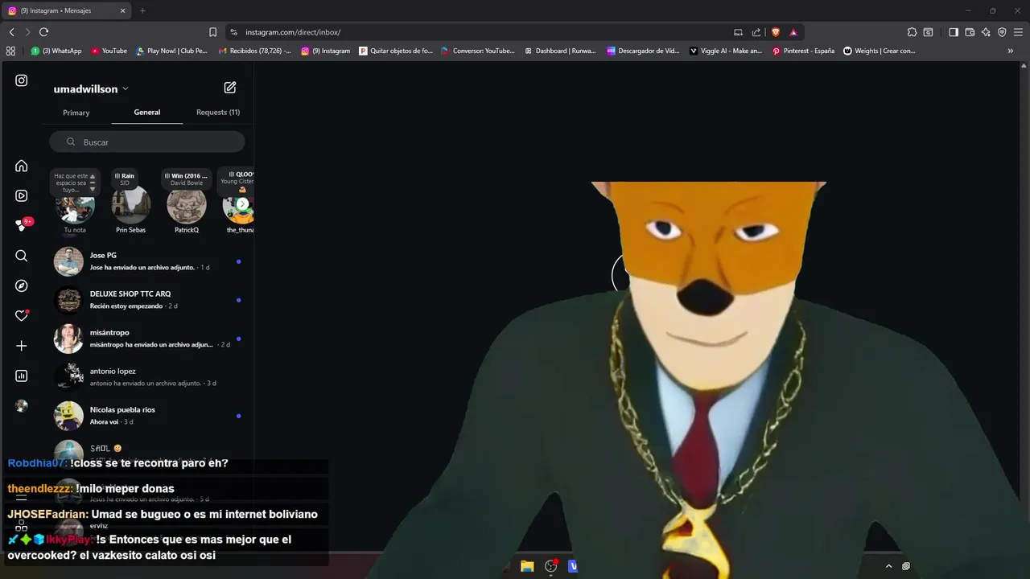Open apps grid icon in bookmarks bar
The width and height of the screenshot is (1030, 579).
click(x=10, y=51)
